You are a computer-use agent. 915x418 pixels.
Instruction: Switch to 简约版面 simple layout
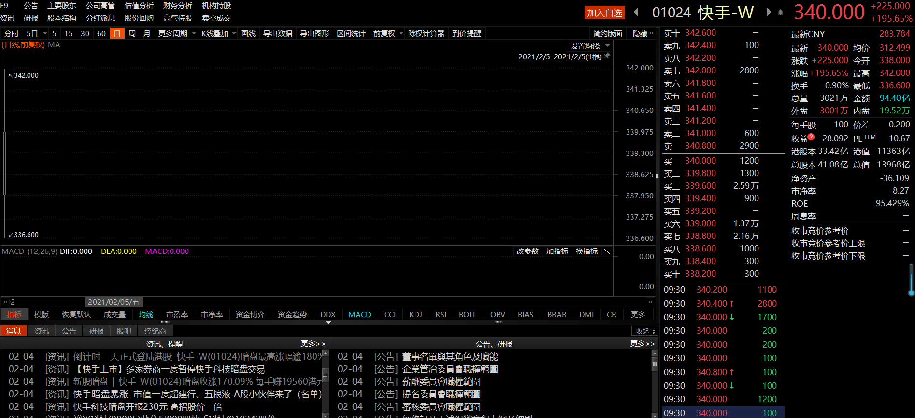coord(608,33)
